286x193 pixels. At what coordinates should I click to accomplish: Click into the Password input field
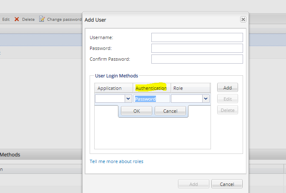pyautogui.click(x=197, y=48)
